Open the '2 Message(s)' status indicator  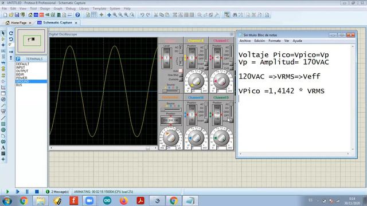(x=57, y=192)
